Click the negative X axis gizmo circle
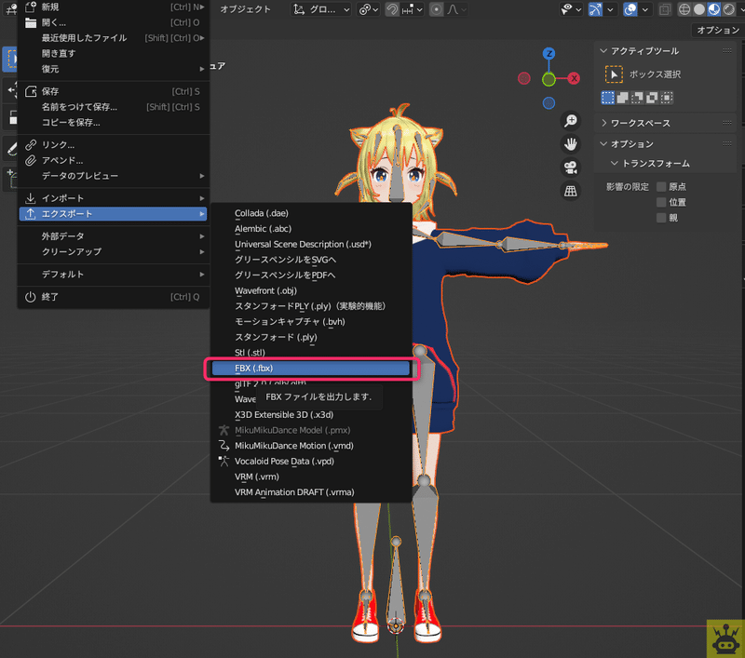 [x=524, y=78]
